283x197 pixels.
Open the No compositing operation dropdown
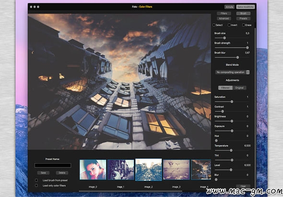tap(232, 72)
